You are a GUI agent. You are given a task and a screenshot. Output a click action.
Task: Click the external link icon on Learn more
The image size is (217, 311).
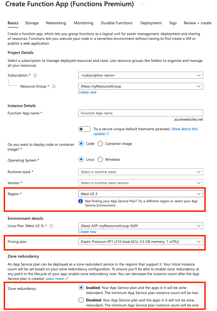[x=66, y=279]
